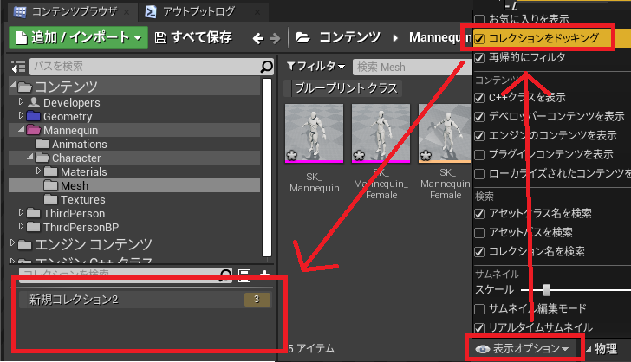The width and height of the screenshot is (631, 362).
Task: Collapse the Character folder arrow
Action: tap(30, 157)
